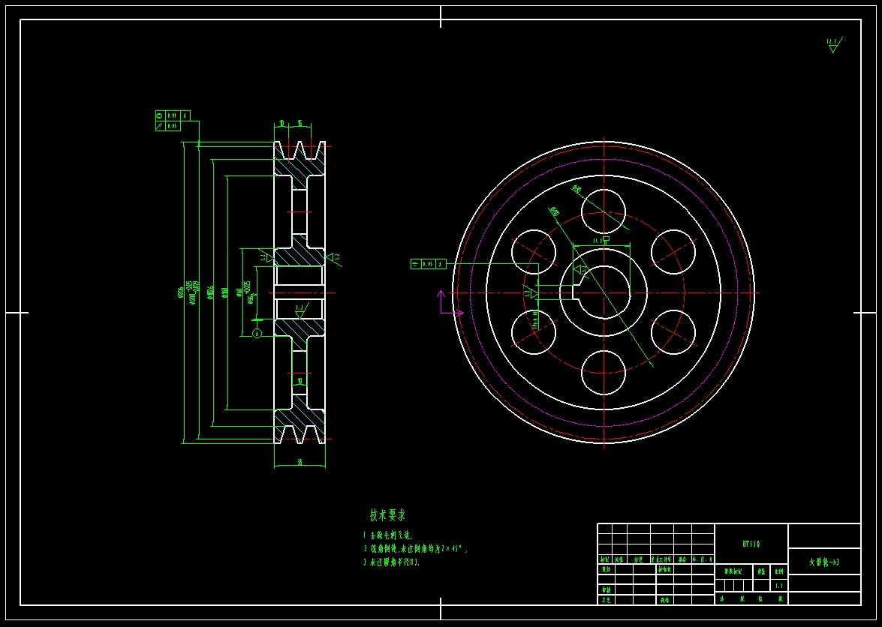Viewport: 882px width, 627px height.
Task: Click the HT150 material cell in title block
Action: pyautogui.click(x=751, y=544)
